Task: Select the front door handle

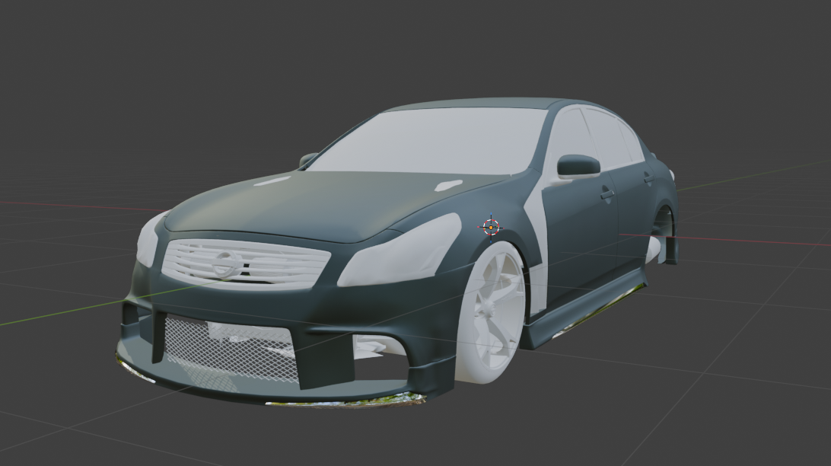Action: (607, 195)
